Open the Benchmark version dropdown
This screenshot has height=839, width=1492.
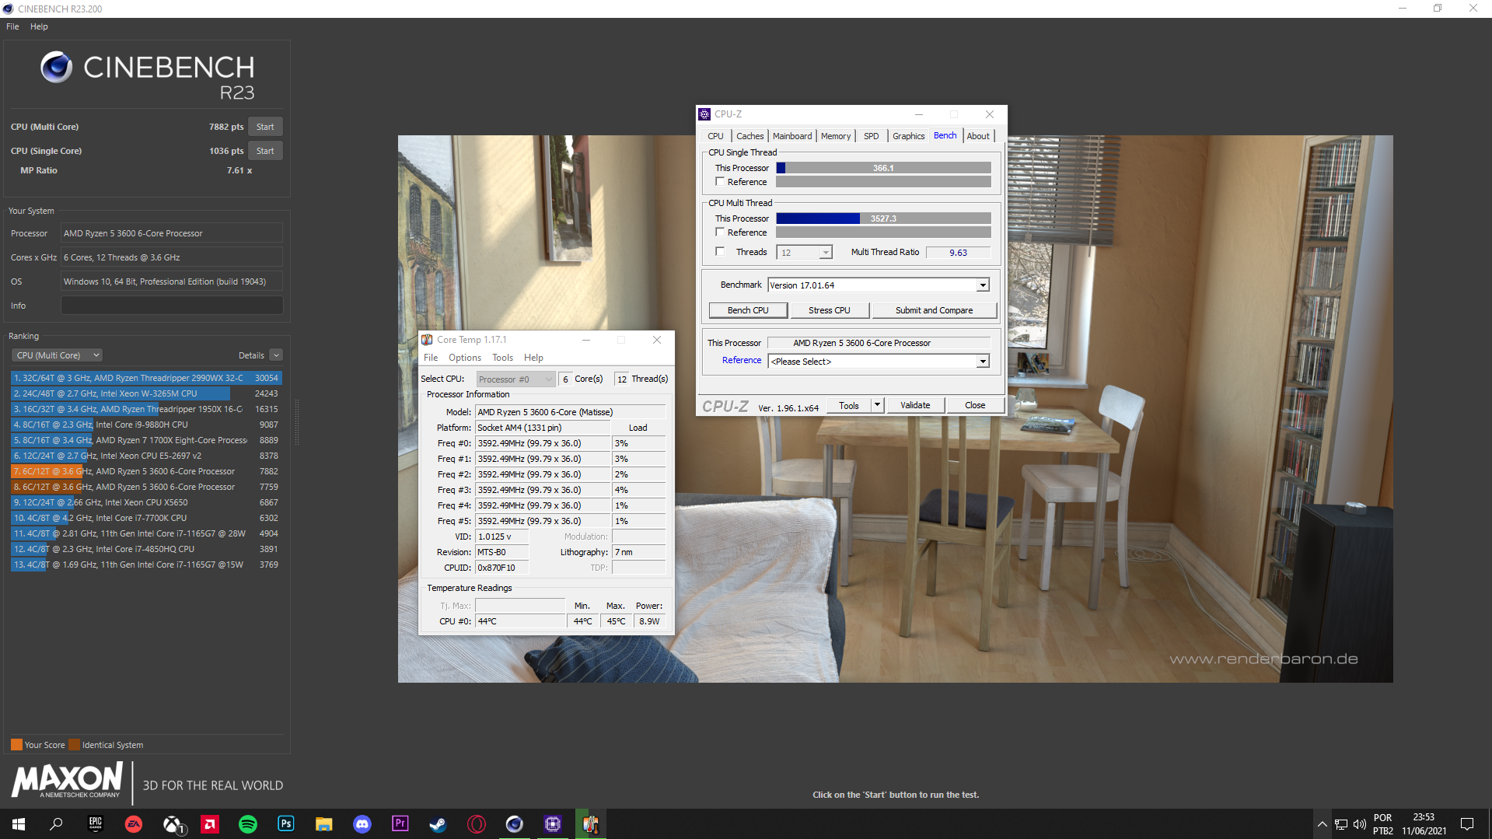(879, 285)
